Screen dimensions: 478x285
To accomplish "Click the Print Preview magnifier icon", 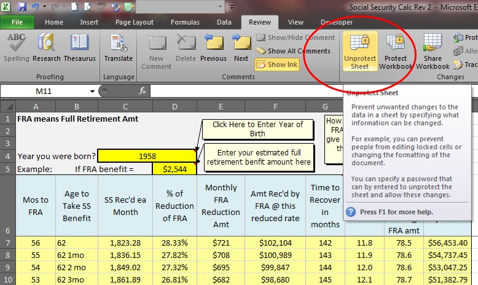I will point(88,7).
